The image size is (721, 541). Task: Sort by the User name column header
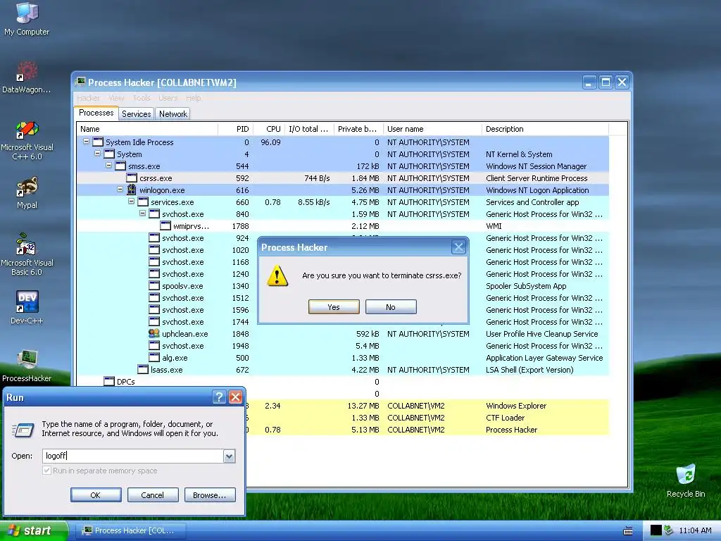tap(432, 129)
